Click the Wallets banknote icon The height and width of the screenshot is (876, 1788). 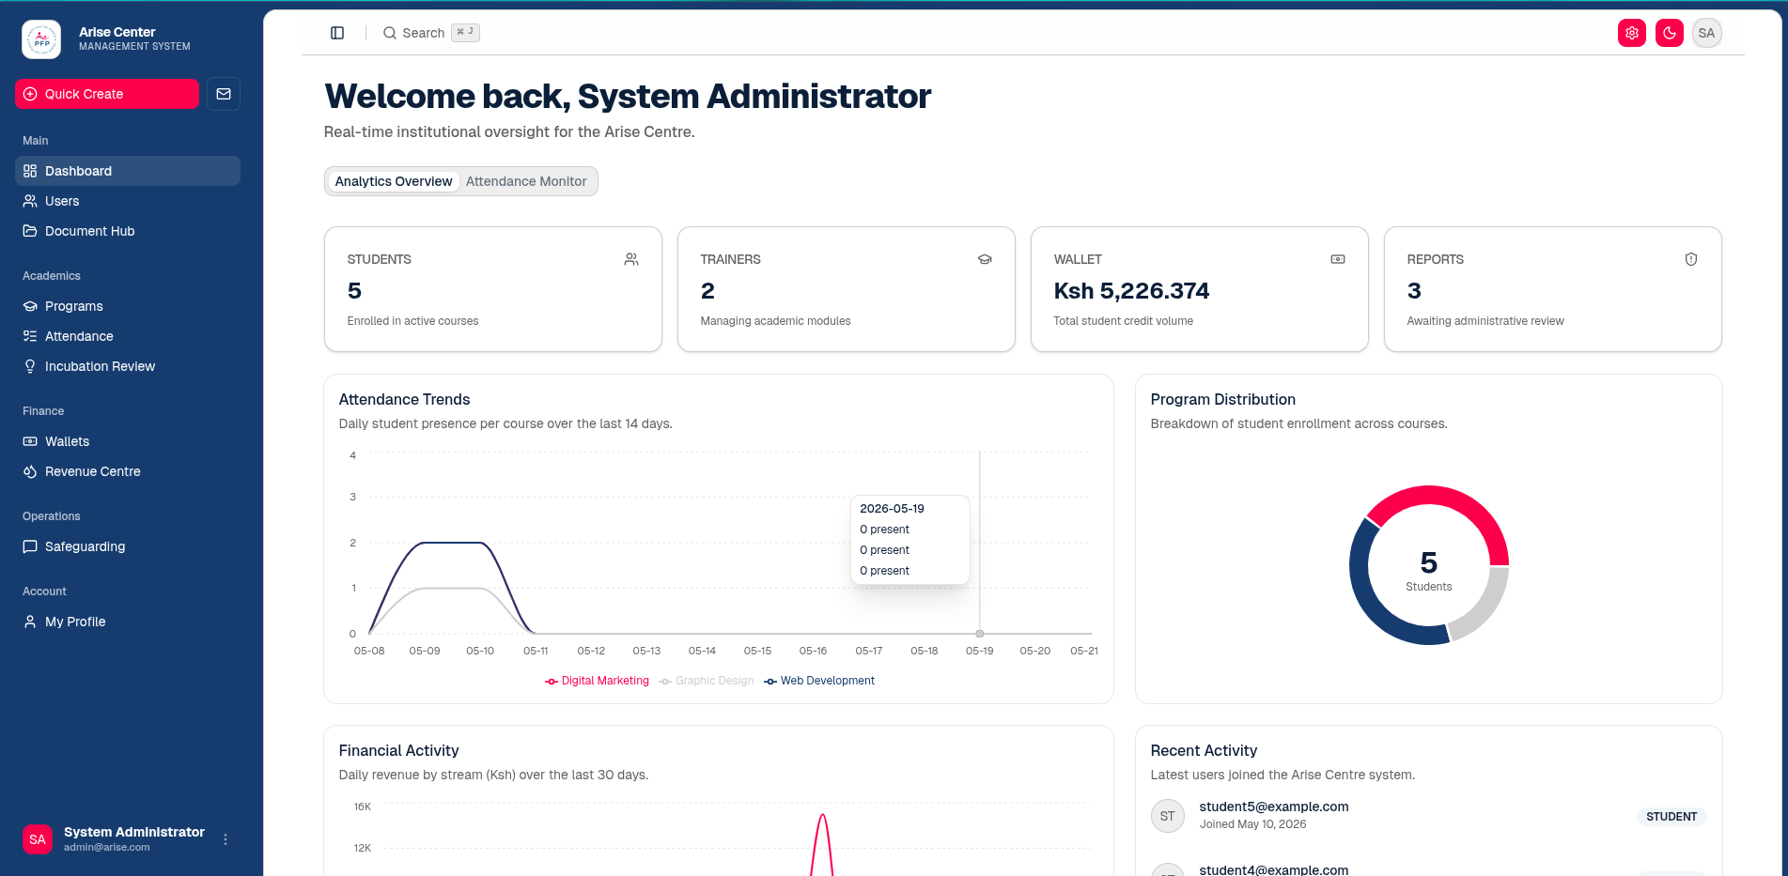point(30,441)
